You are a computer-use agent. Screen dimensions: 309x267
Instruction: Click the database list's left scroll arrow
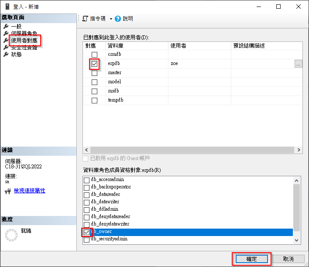(86, 150)
